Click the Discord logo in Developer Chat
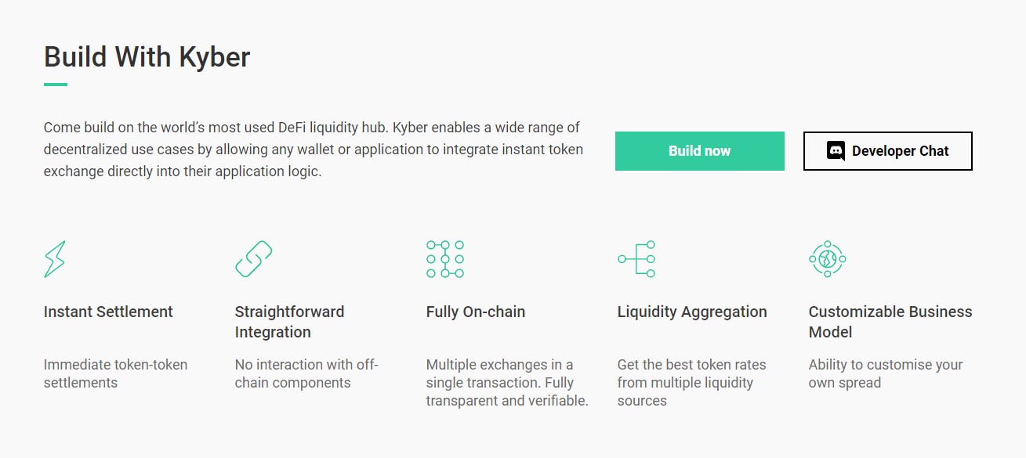This screenshot has width=1026, height=458. tap(836, 151)
